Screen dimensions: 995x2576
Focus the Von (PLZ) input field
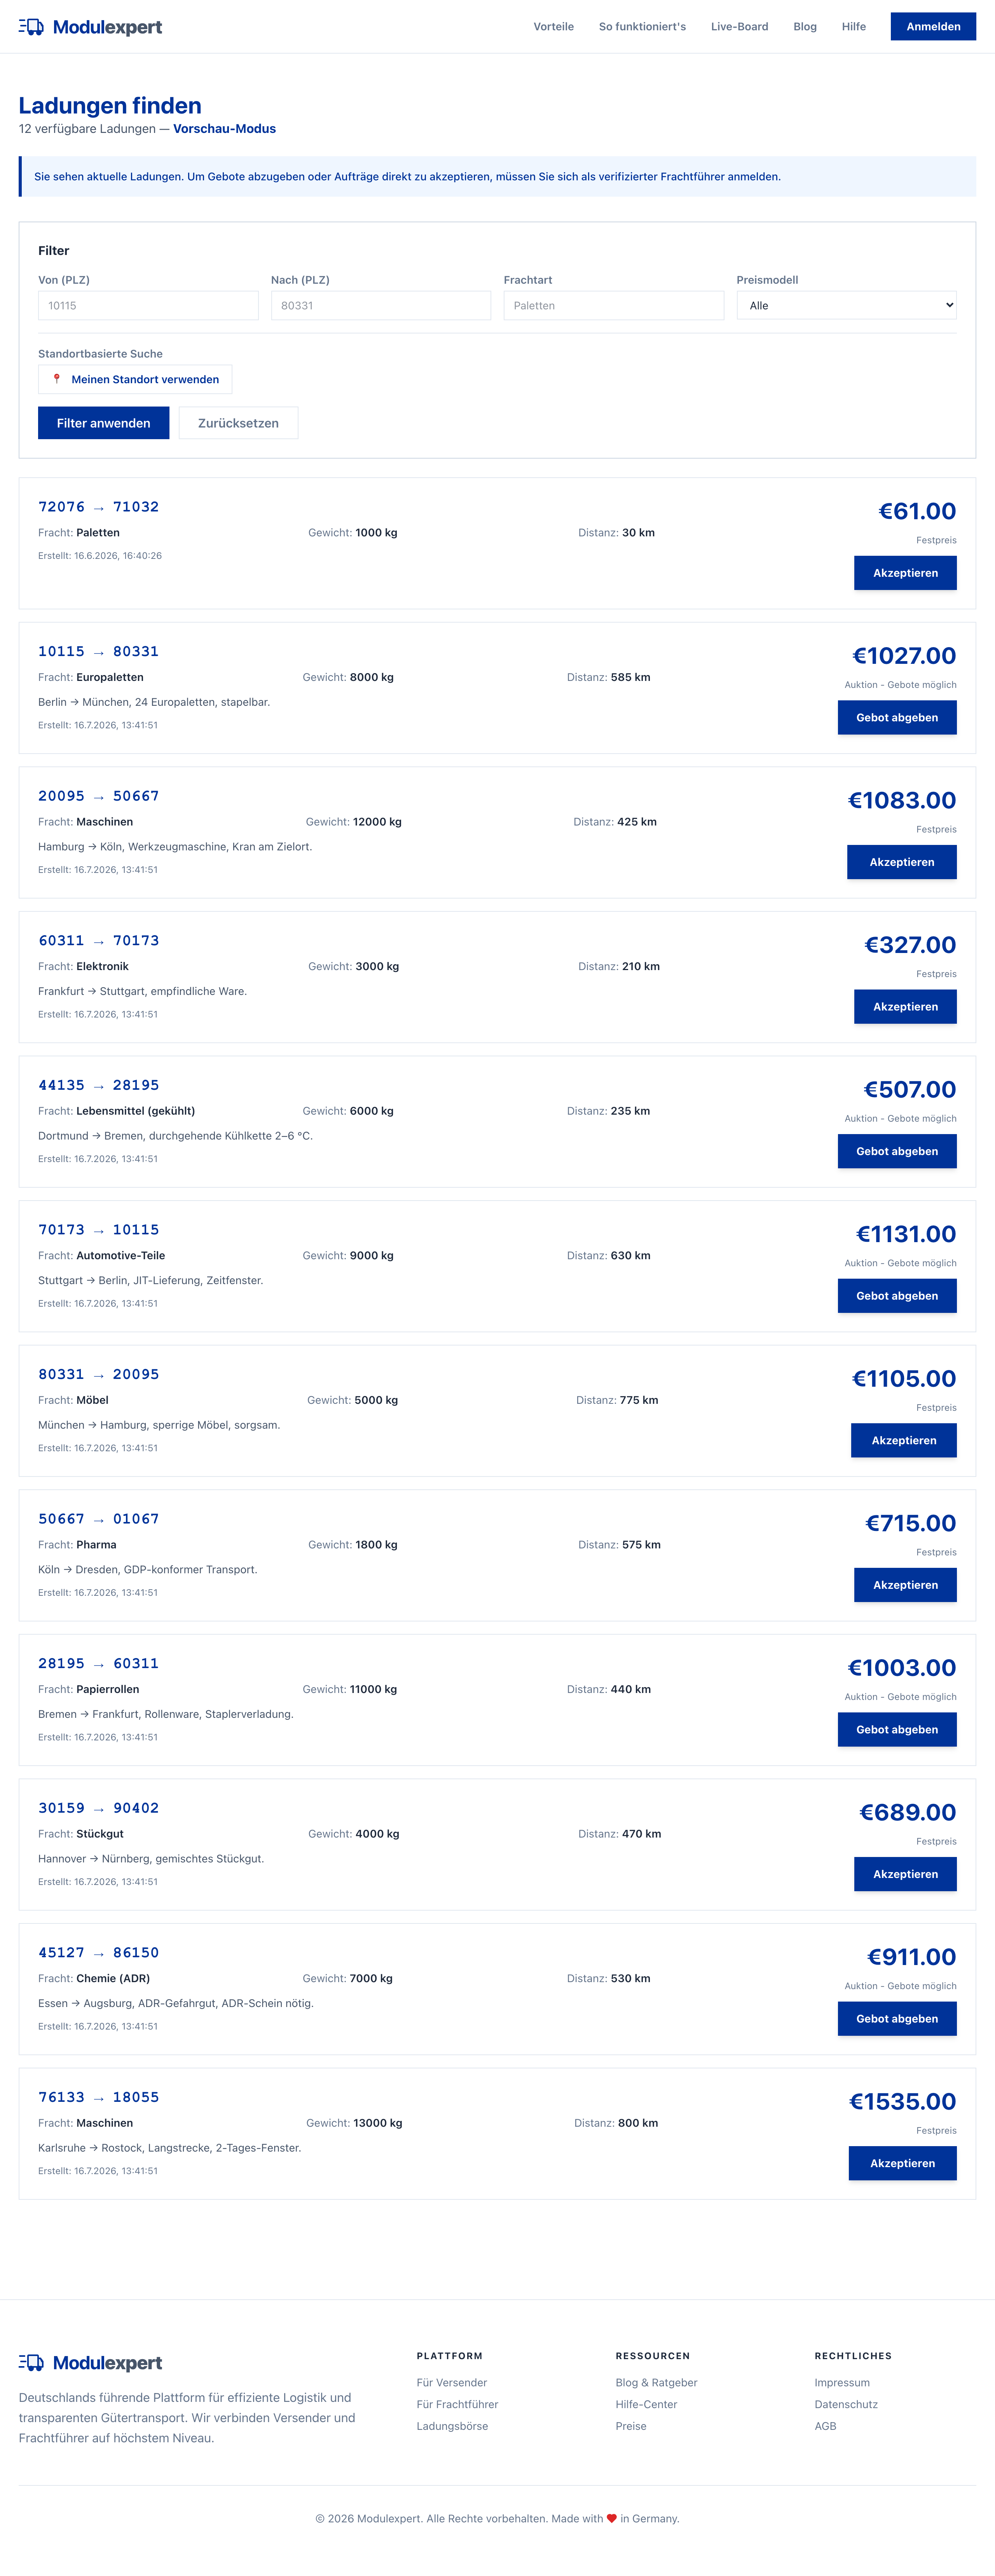148,305
